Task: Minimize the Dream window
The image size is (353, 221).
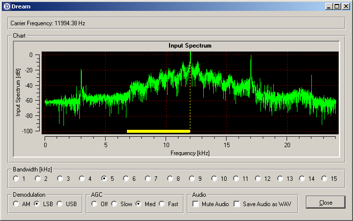Action: 329,6
